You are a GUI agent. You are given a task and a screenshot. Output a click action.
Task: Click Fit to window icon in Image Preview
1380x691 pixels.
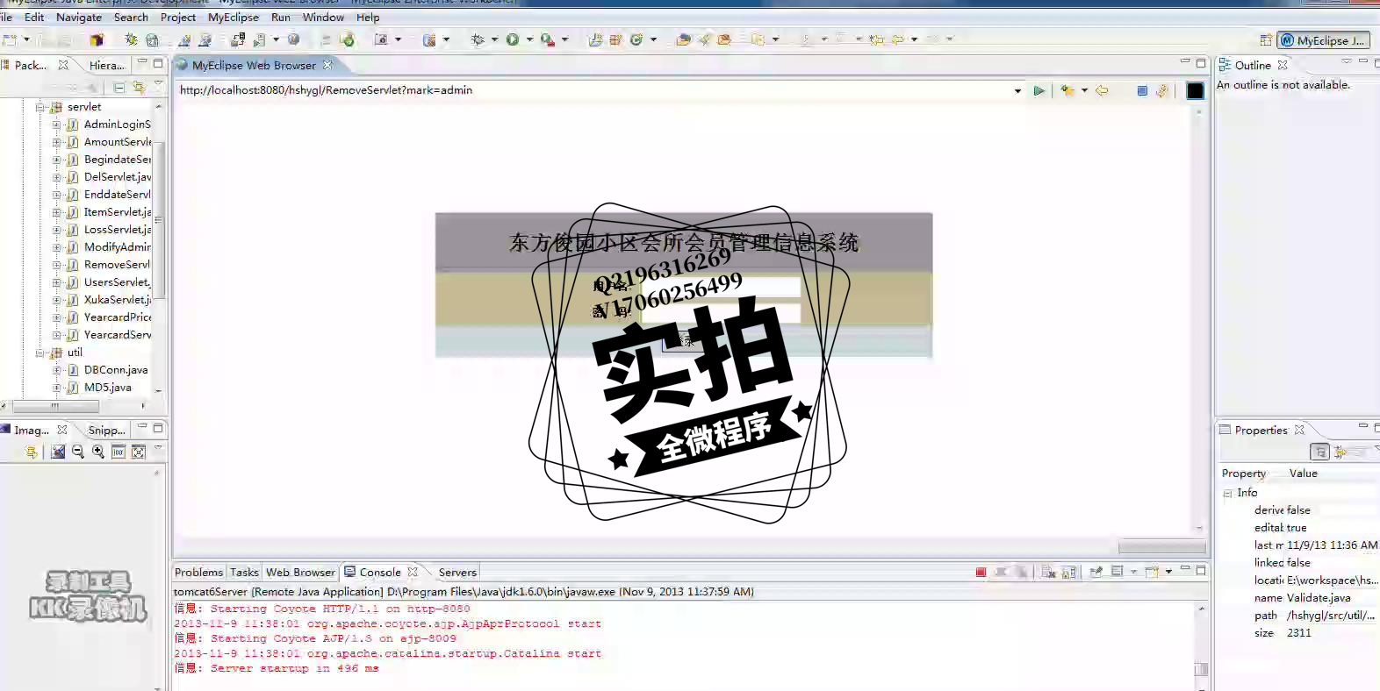139,452
